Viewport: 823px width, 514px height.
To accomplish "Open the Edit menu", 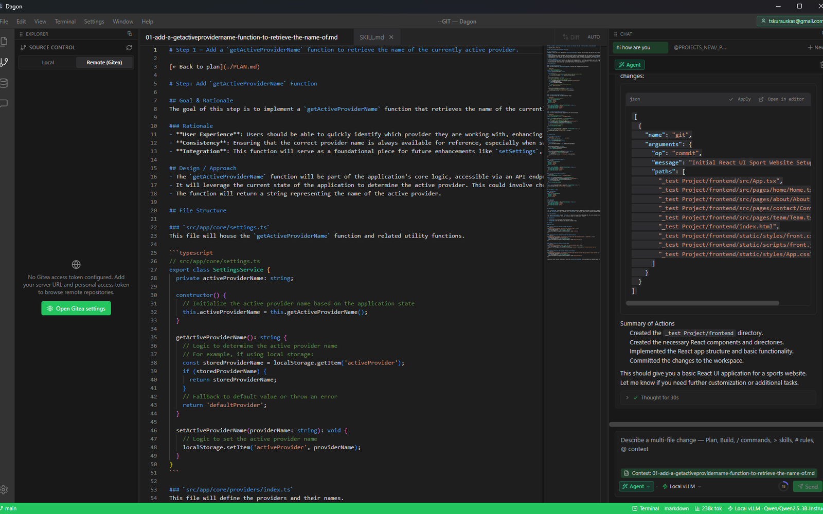I will (21, 22).
